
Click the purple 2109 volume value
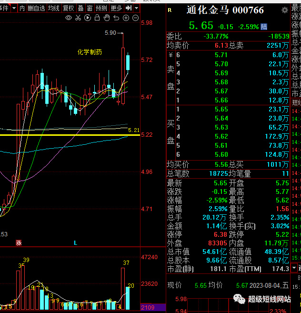click(x=148, y=308)
